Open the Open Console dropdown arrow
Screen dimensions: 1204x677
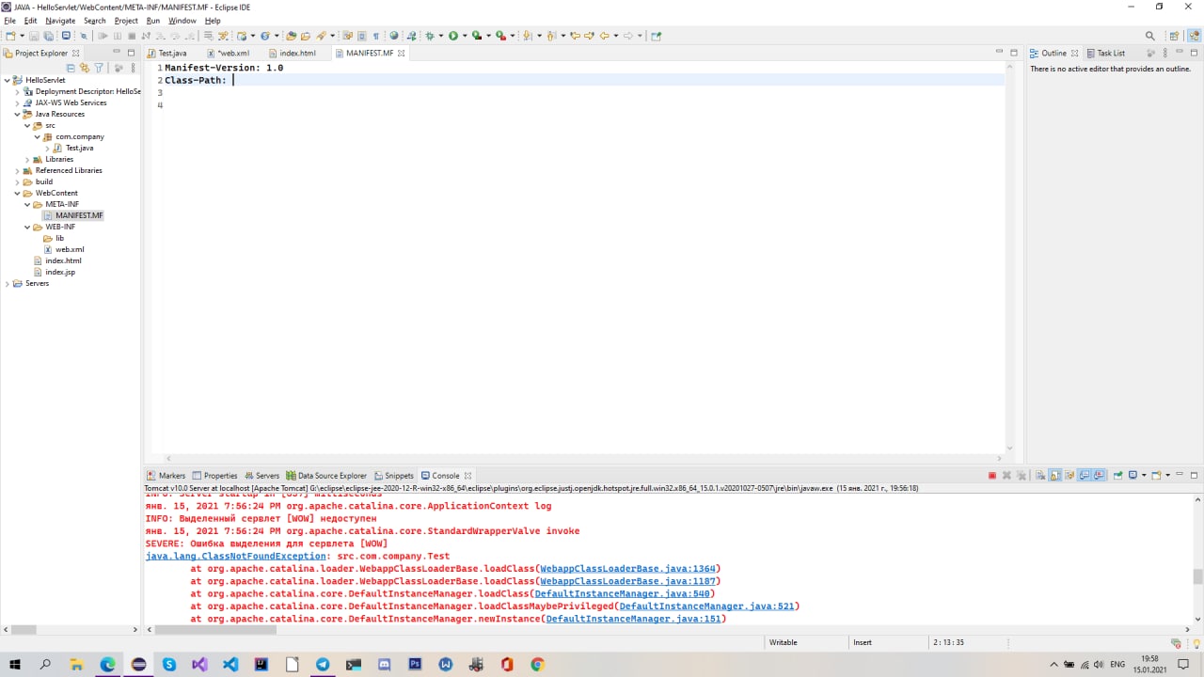click(x=1167, y=476)
